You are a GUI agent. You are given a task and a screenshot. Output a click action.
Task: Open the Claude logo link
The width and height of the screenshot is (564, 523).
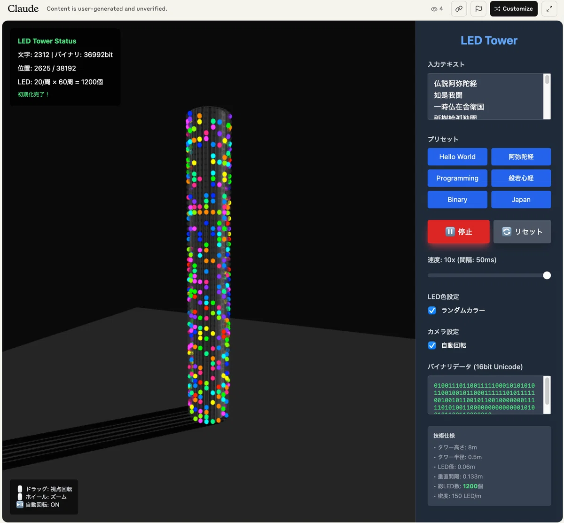coord(23,8)
